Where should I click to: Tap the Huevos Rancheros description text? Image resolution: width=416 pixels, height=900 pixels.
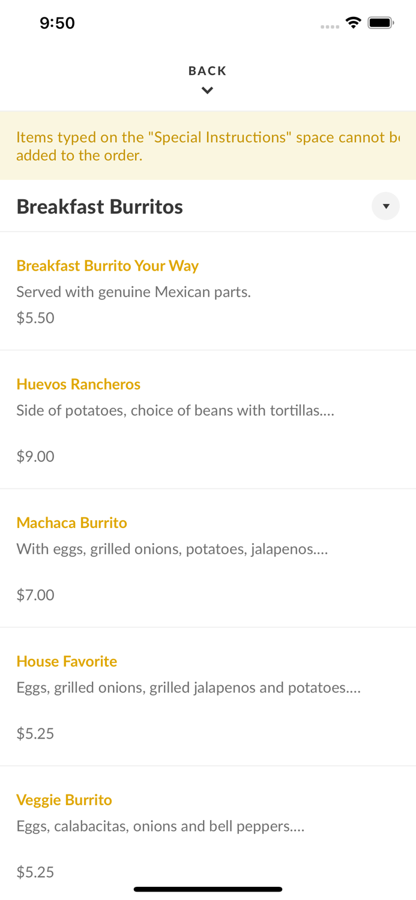(175, 410)
